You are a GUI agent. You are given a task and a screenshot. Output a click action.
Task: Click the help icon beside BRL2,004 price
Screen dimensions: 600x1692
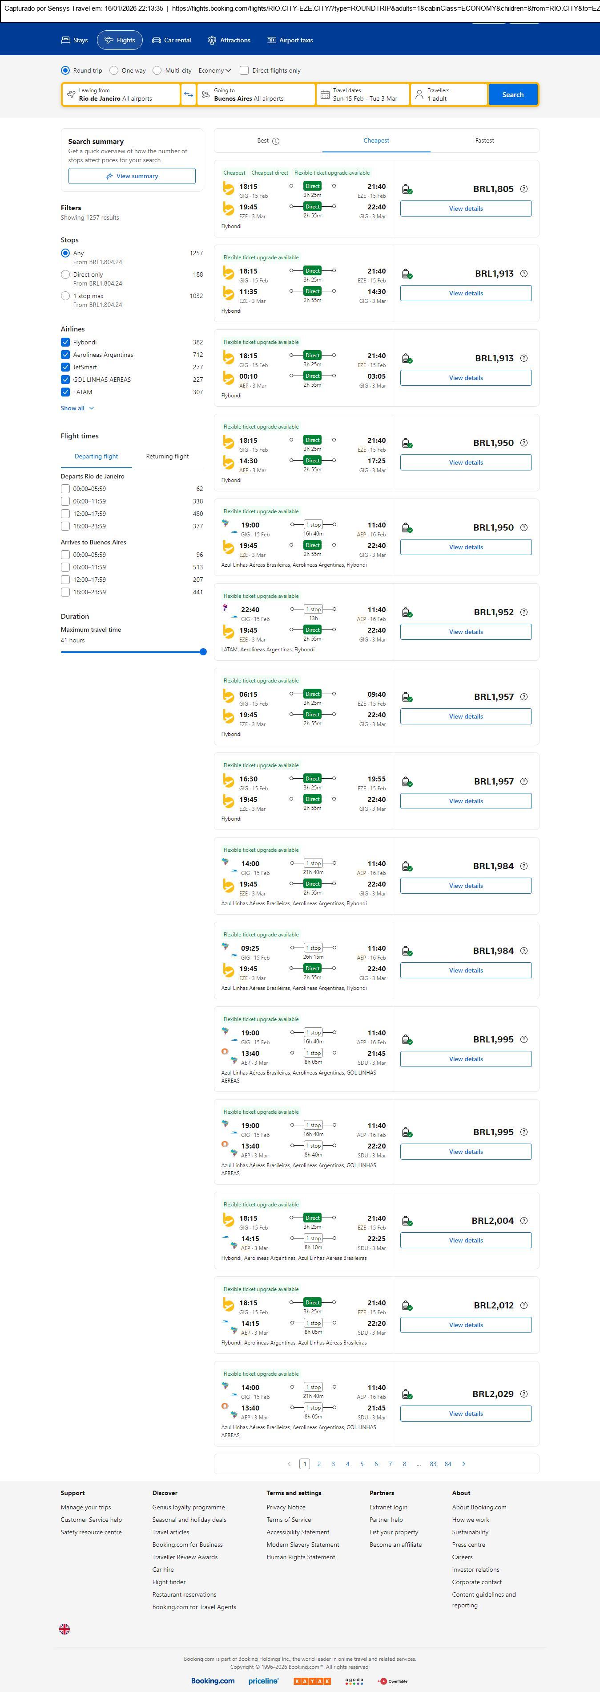coord(523,1221)
